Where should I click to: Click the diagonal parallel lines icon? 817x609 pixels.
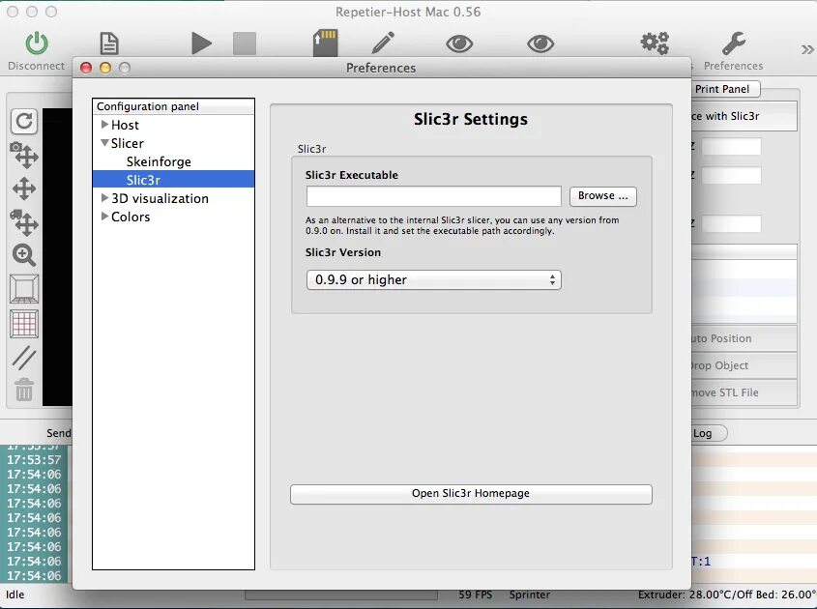point(24,358)
